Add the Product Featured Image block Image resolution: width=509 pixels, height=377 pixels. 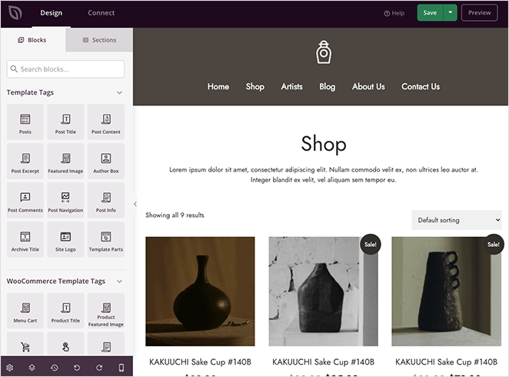click(106, 311)
